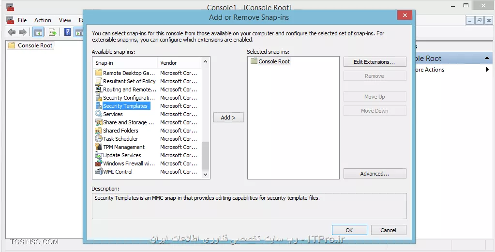Click the WMI Control snap-in icon
The image size is (495, 252).
[99, 171]
